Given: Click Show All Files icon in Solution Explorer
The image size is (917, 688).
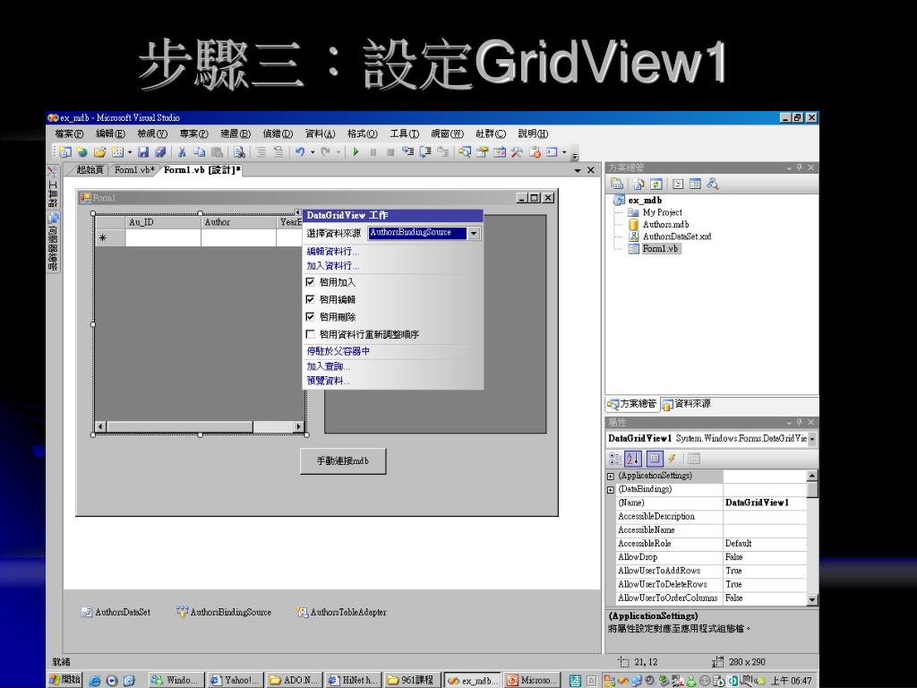Looking at the screenshot, I should tap(638, 184).
